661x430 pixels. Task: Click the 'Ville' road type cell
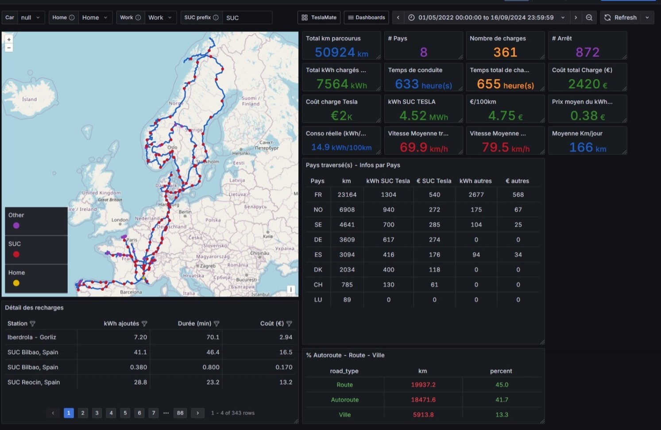point(345,415)
